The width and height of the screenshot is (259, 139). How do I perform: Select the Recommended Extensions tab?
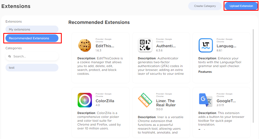[x=32, y=38]
